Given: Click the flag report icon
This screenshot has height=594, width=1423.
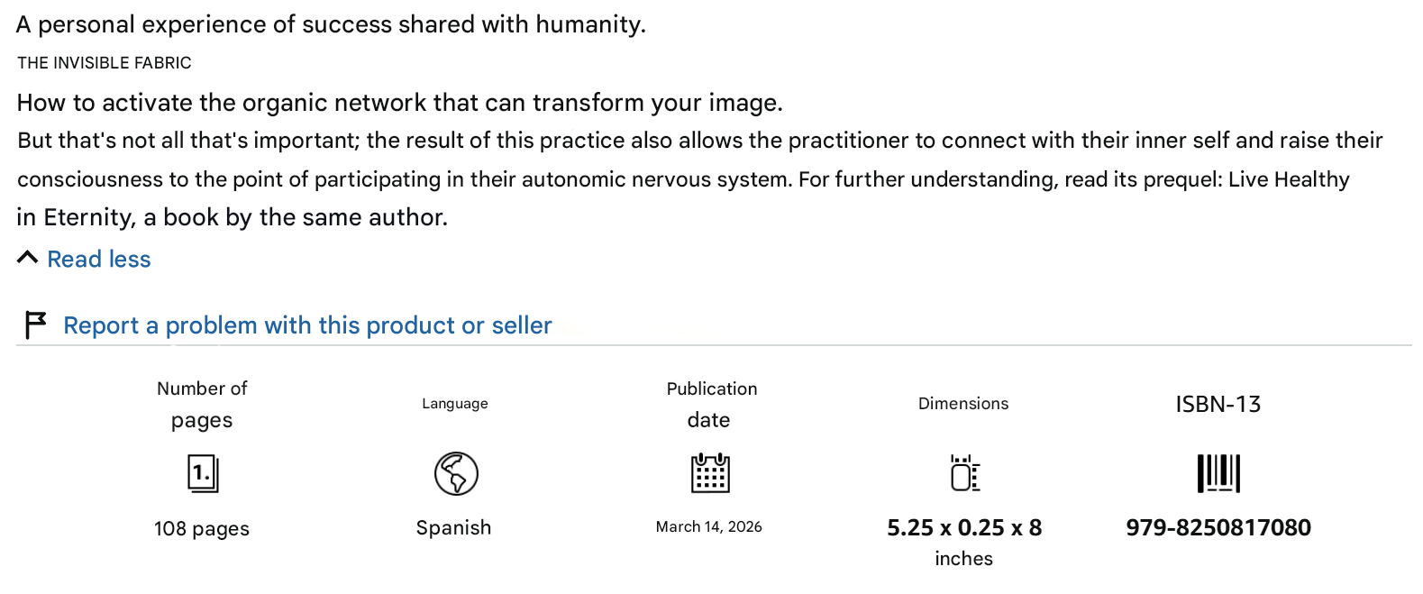Looking at the screenshot, I should tap(35, 324).
